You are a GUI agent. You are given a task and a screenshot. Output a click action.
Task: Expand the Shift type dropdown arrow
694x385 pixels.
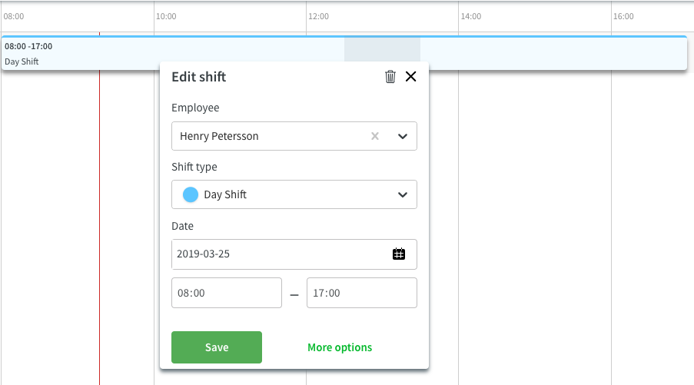click(402, 194)
